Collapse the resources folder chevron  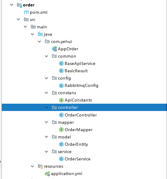(32, 166)
